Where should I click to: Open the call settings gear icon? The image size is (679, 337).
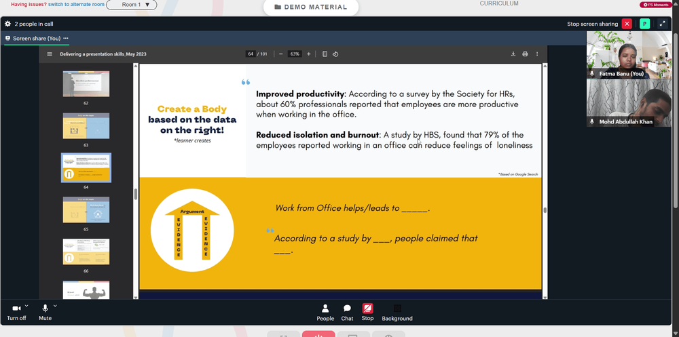[x=7, y=24]
